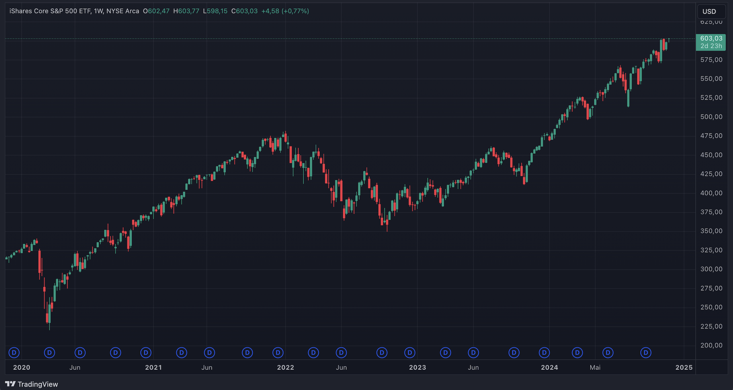733x390 pixels.
Task: Click the March 2021 dividend marker
Action: [182, 353]
